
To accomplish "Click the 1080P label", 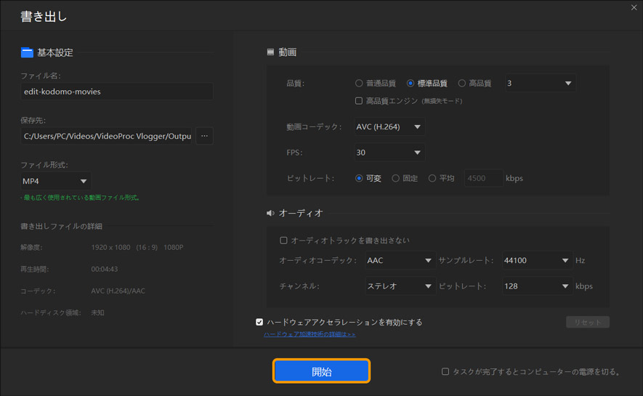I will point(174,247).
